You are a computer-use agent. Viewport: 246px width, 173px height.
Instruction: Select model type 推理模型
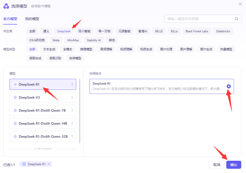[86, 49]
